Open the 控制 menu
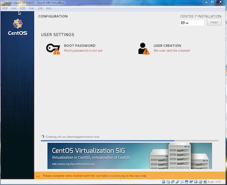Viewport: 227px width, 185px height. click(x=14, y=9)
